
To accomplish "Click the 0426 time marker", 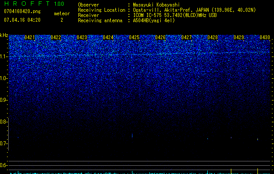I will tap(160, 37).
